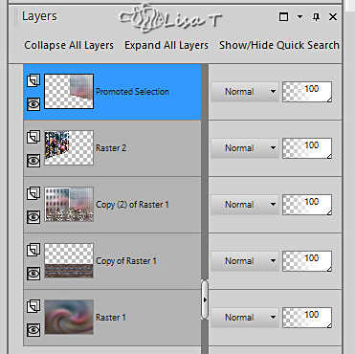Screen dimensions: 355x354
Task: Click opacity slider of Raster 1 layer
Action: pyautogui.click(x=307, y=318)
